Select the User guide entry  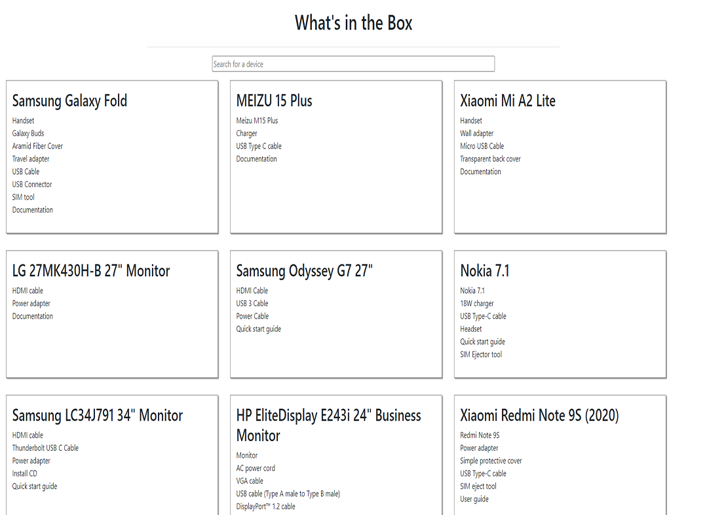click(x=474, y=499)
